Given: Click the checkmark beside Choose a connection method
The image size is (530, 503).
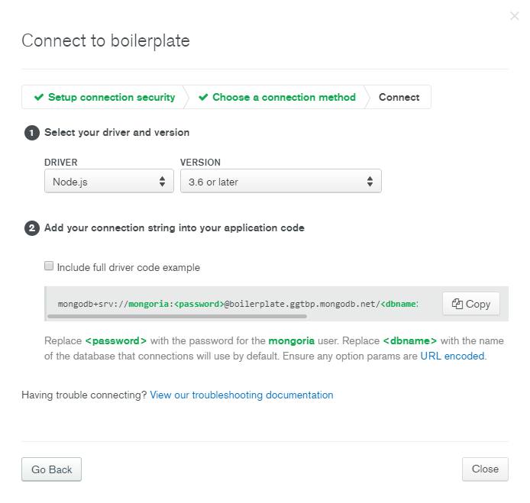Looking at the screenshot, I should [x=203, y=97].
